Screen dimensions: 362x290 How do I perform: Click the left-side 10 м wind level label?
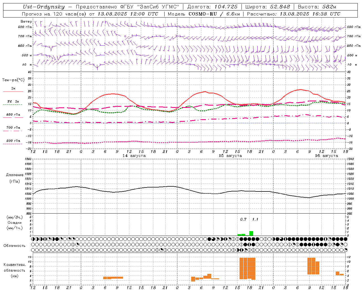click(x=27, y=65)
